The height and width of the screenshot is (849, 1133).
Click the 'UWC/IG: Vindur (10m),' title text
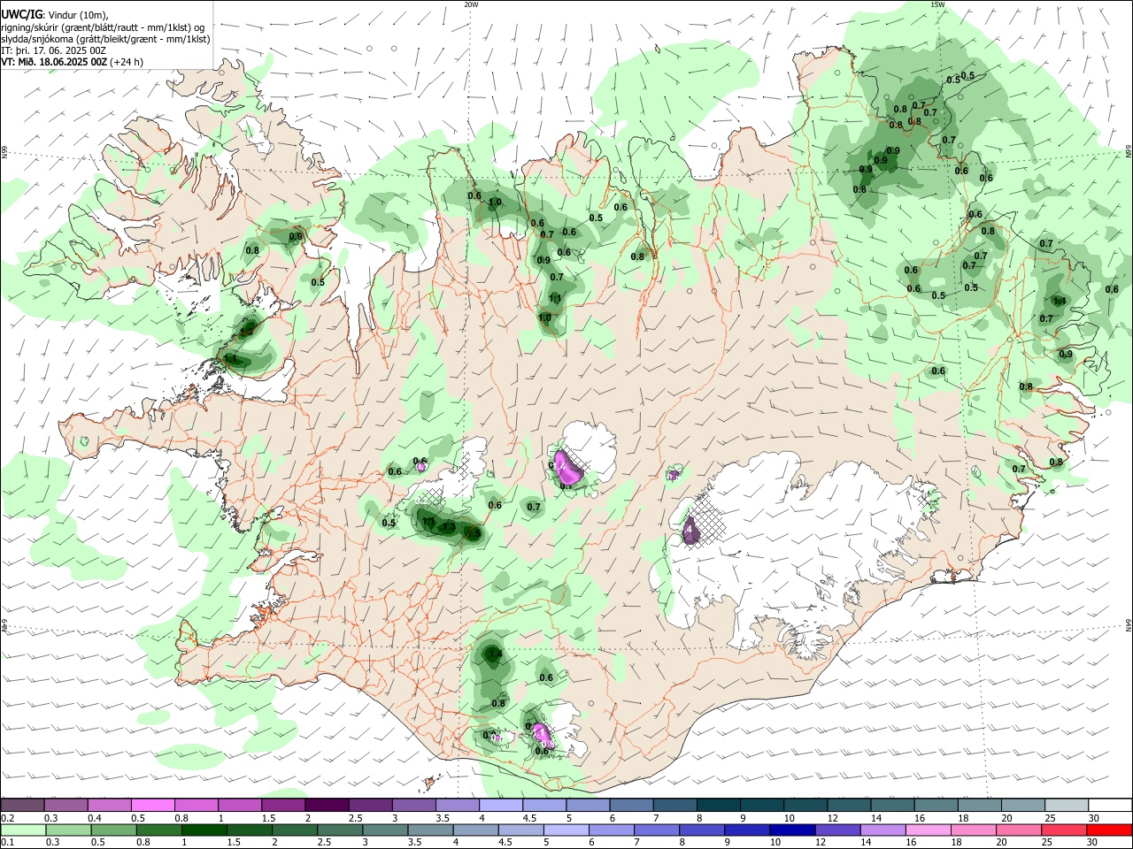pyautogui.click(x=55, y=14)
